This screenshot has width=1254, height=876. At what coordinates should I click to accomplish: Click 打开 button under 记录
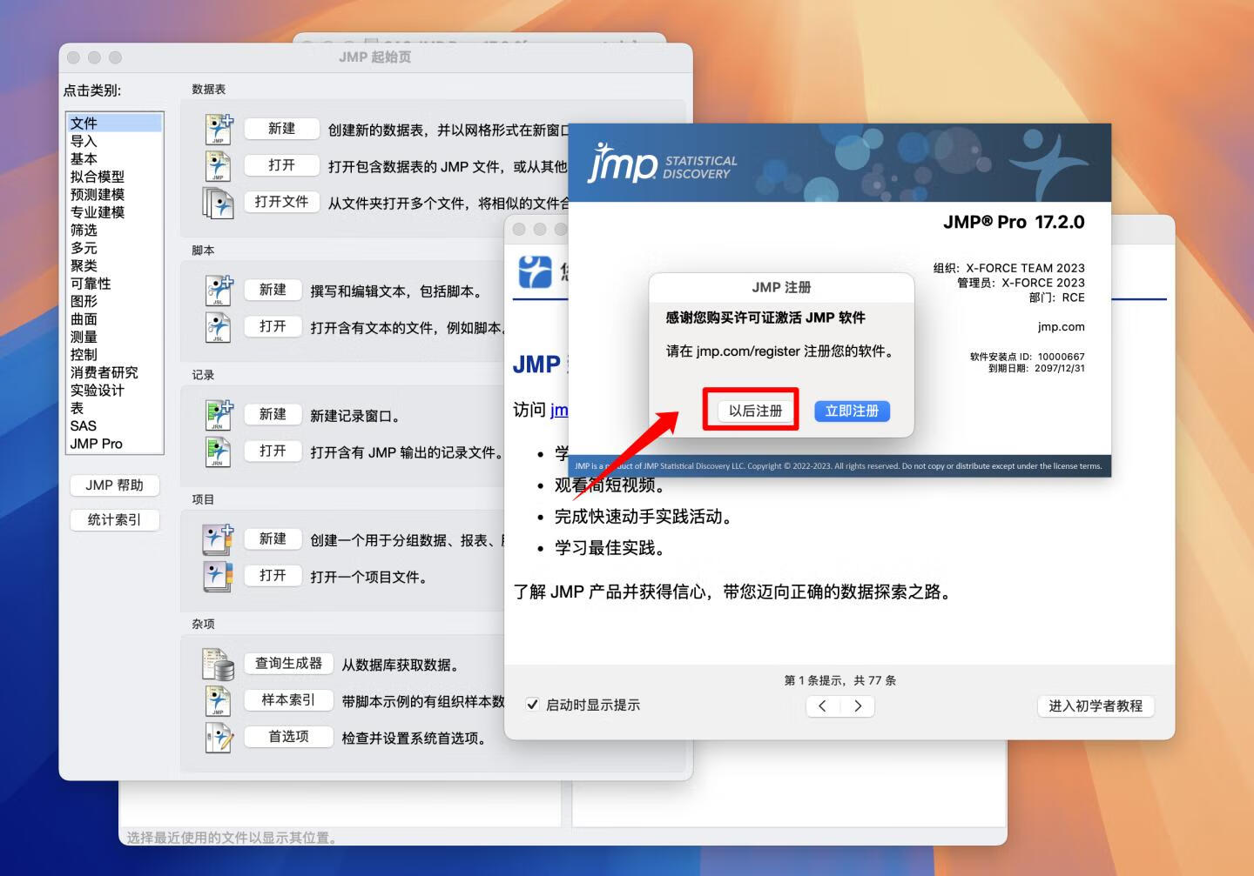[x=273, y=451]
